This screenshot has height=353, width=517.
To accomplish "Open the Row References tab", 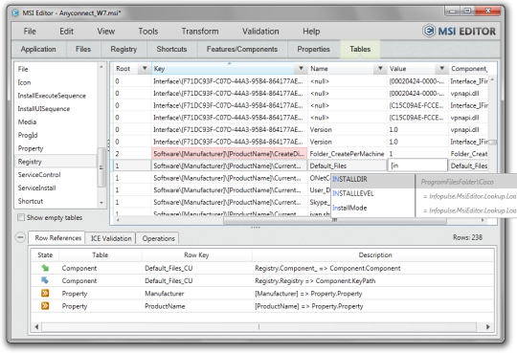I will point(57,238).
